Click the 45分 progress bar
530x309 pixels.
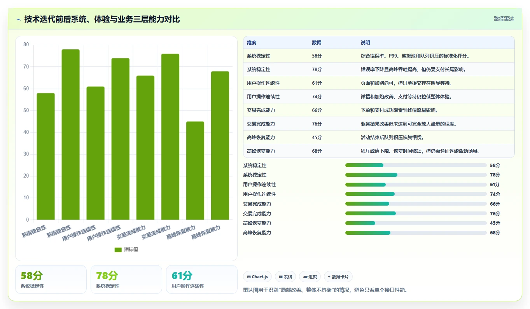416,223
